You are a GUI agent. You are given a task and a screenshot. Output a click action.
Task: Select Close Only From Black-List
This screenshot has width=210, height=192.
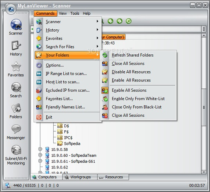(138, 107)
